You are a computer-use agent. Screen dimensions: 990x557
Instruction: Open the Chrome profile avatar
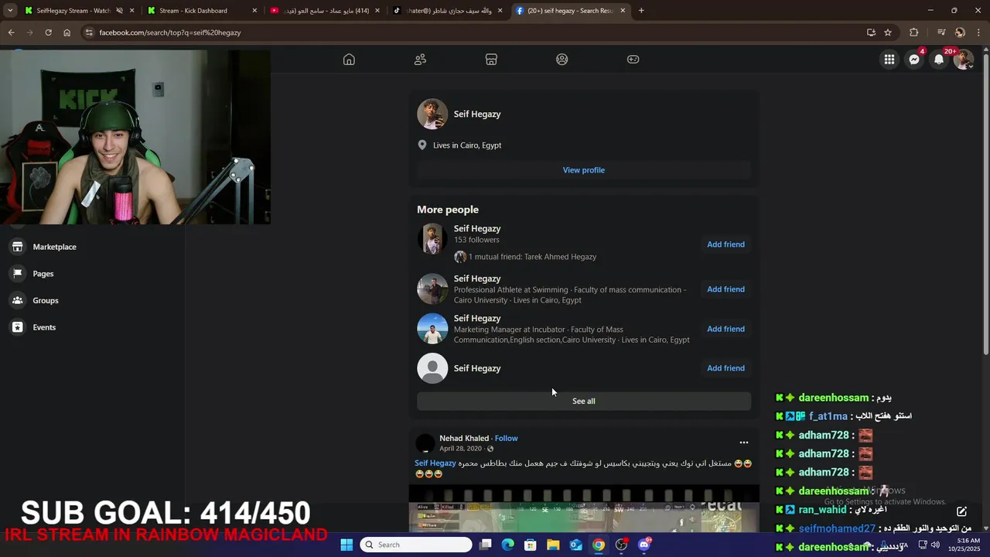(960, 32)
